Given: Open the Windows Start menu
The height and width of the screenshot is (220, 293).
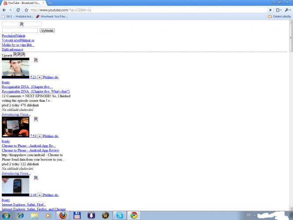Looking at the screenshot, I should pos(6,216).
